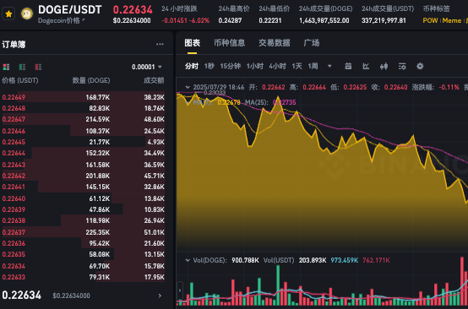Open chart settings gear icon
The image size is (468, 309).
420,66
